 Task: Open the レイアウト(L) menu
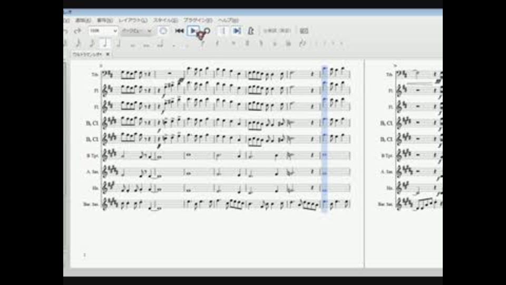[133, 21]
